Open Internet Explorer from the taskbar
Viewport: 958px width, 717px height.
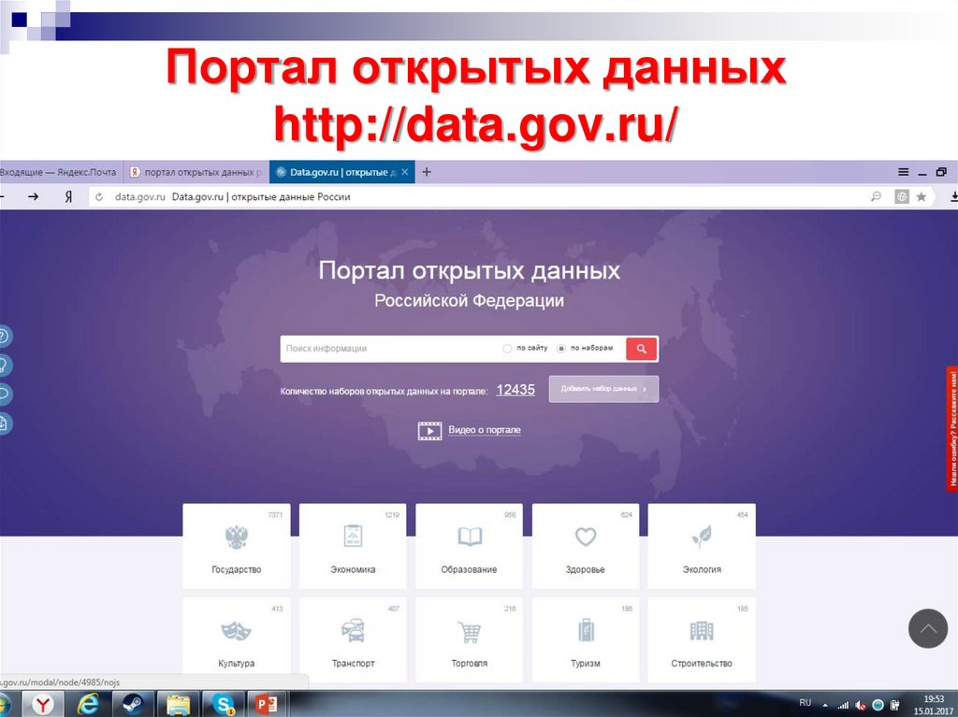tap(89, 705)
